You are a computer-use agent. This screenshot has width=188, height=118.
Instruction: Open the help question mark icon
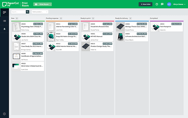coord(157,4)
